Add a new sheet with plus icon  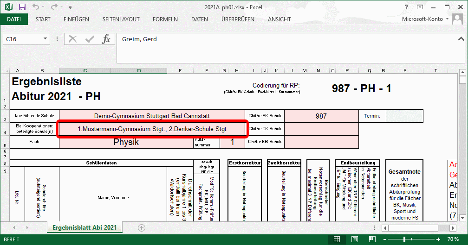coord(142,227)
